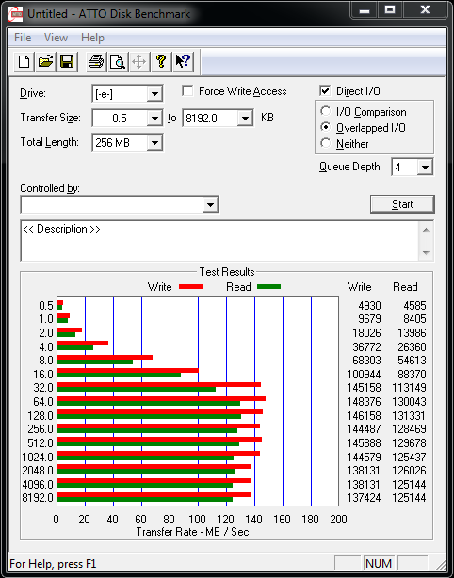Image resolution: width=454 pixels, height=578 pixels.
Task: Click the red Write legend swatch
Action: point(190,287)
